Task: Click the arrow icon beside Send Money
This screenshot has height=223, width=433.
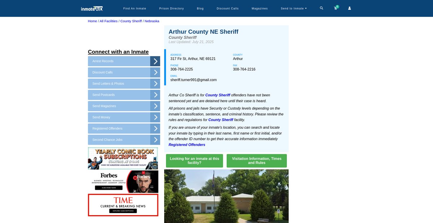Action: [155, 117]
